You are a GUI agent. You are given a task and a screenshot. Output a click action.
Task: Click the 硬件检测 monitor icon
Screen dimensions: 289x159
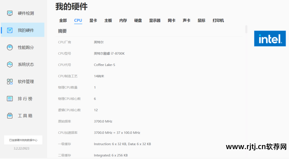[10, 13]
